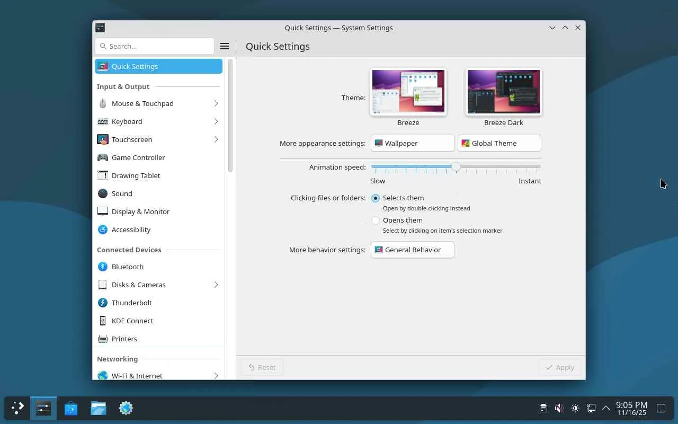Open Game Controller settings page

pyautogui.click(x=158, y=157)
